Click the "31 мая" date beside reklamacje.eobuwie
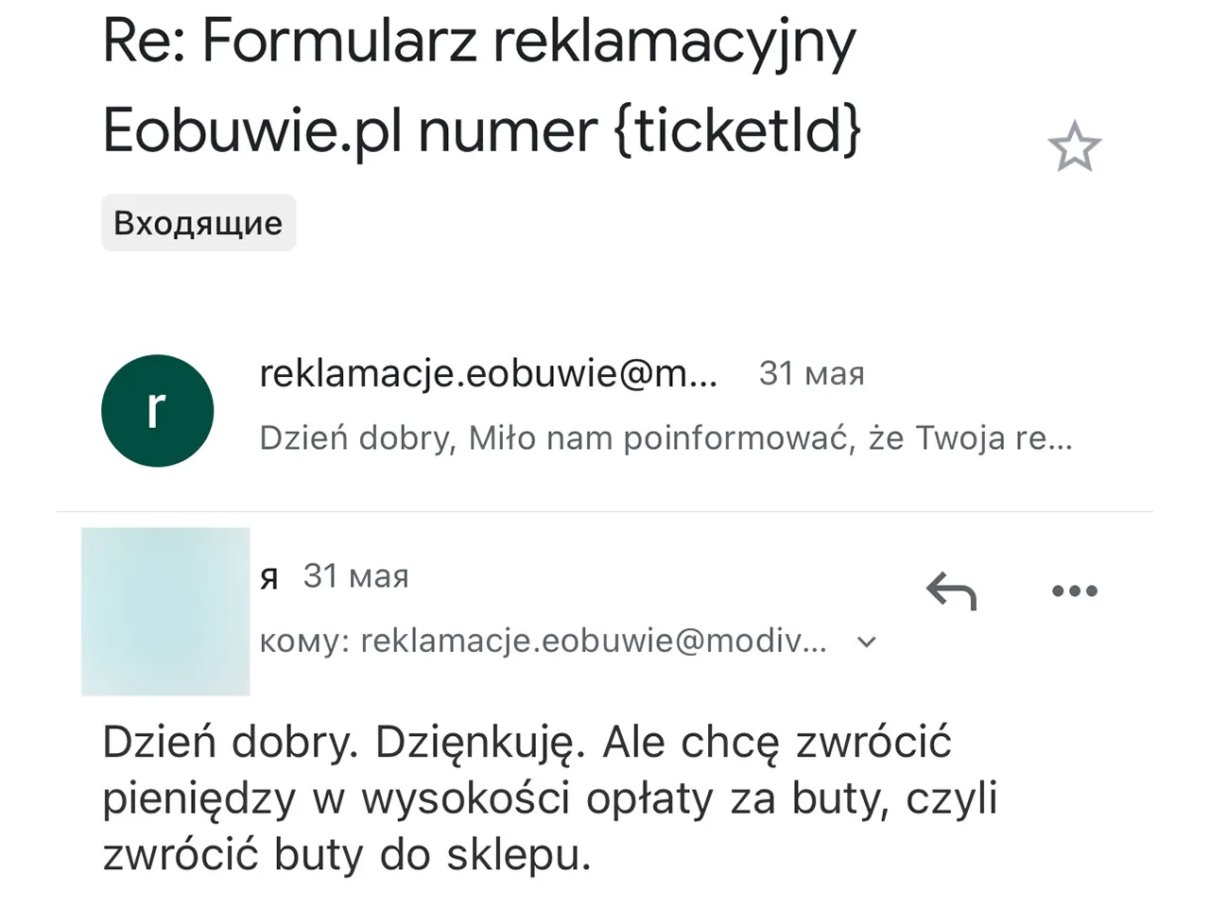The height and width of the screenshot is (907, 1210). [x=811, y=374]
